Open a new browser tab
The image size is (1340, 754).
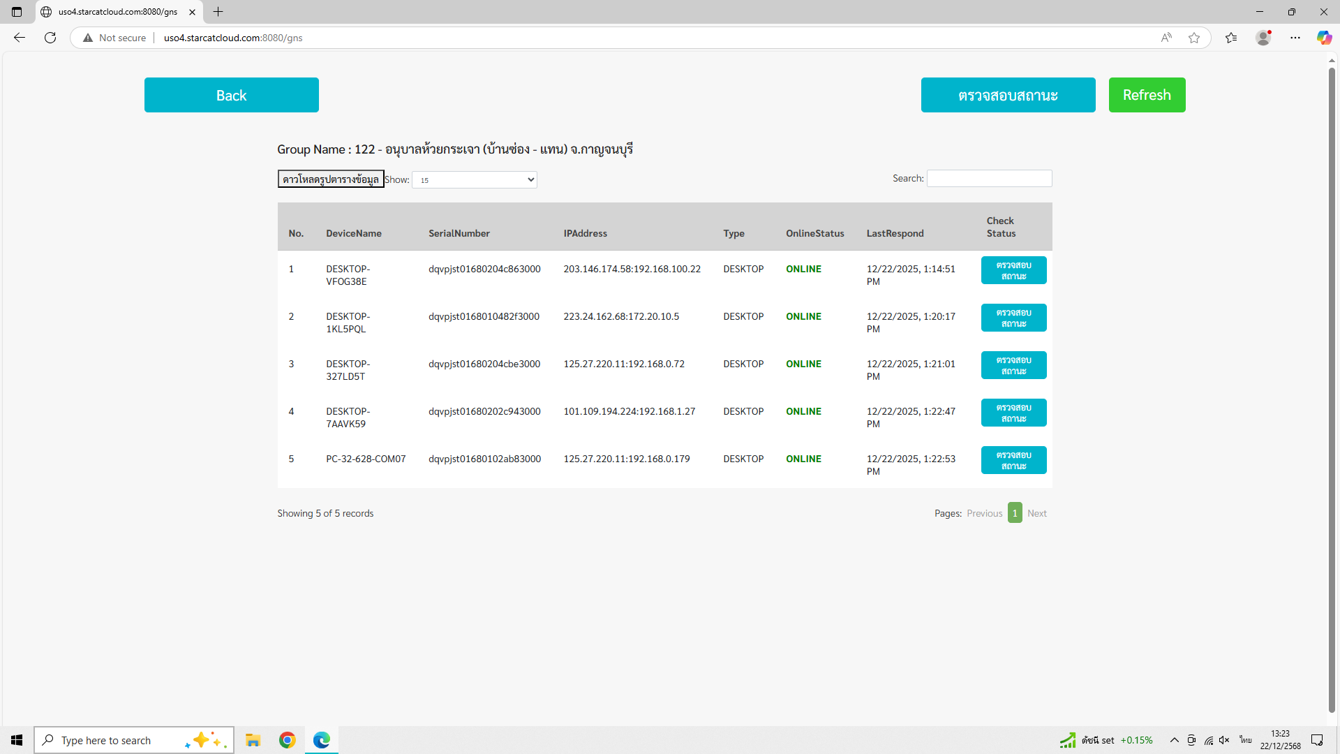(x=218, y=12)
